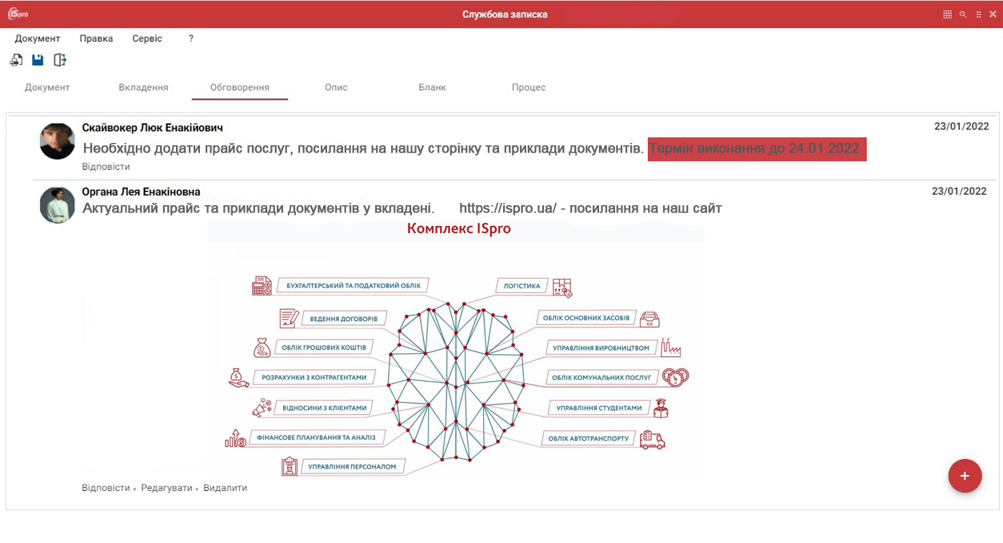This screenshot has width=1003, height=543.
Task: Click Відповісти under Органа's comment
Action: [x=106, y=488]
